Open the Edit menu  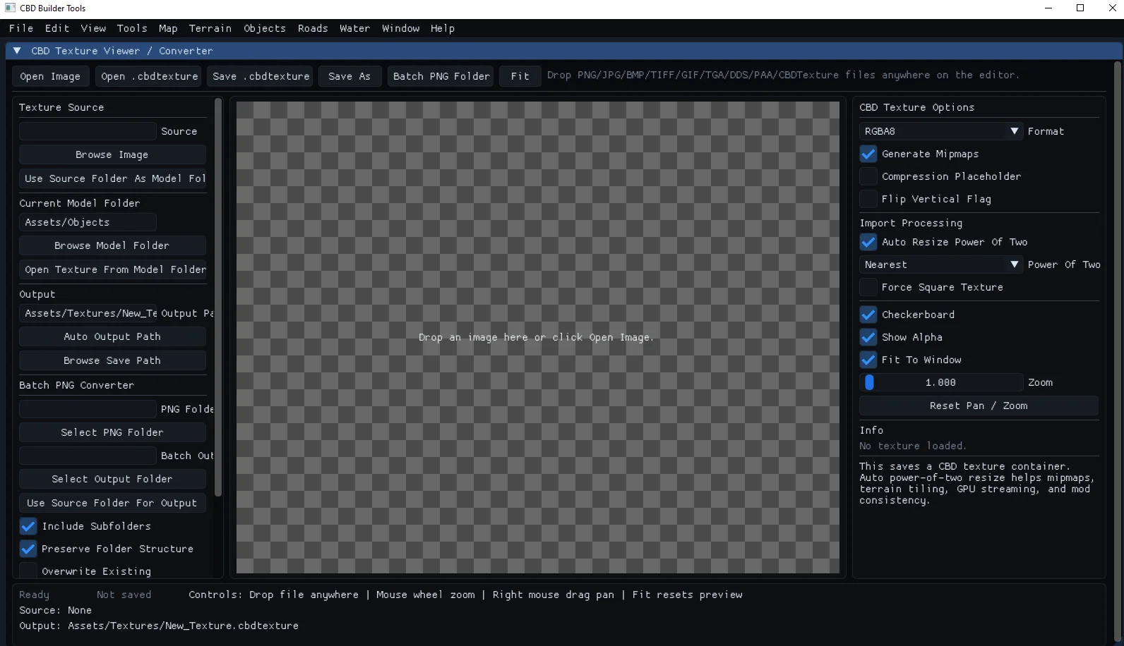pyautogui.click(x=57, y=28)
